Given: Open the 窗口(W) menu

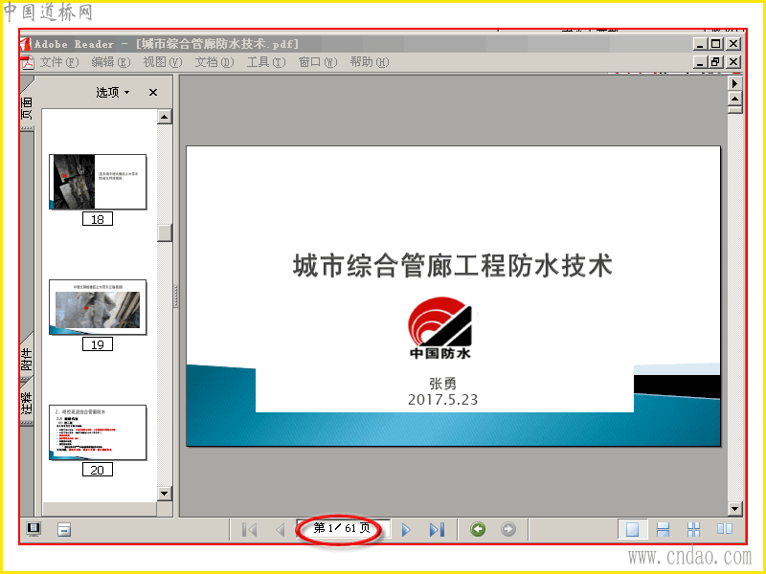Looking at the screenshot, I should pyautogui.click(x=318, y=62).
